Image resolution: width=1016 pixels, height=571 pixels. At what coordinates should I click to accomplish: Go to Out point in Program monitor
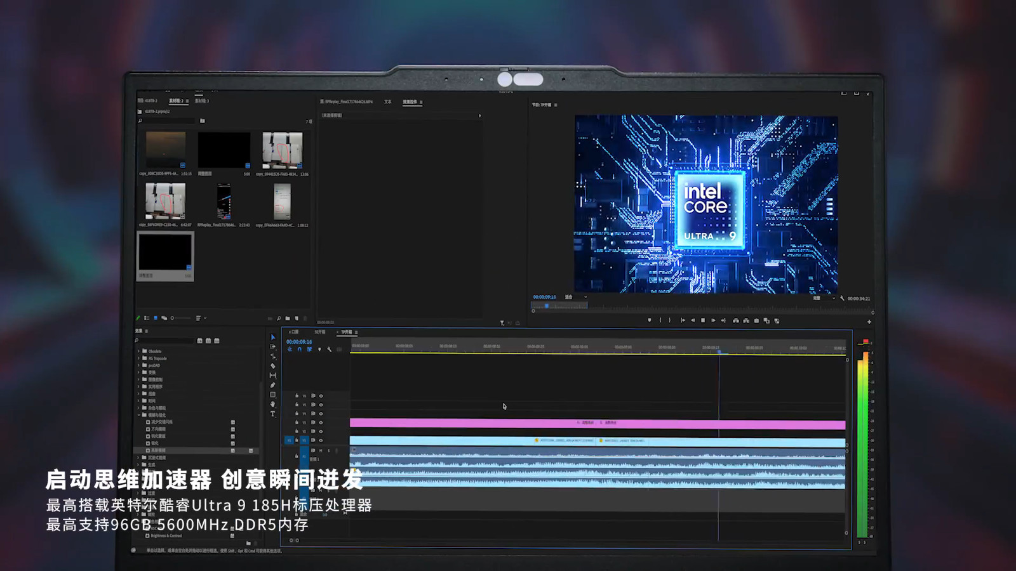point(723,320)
